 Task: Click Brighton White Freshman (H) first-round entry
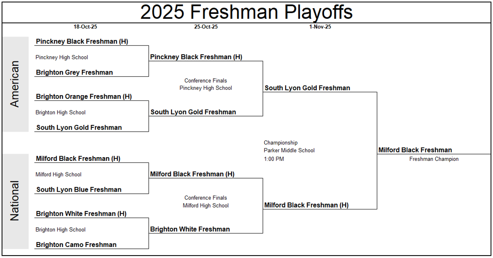coord(81,214)
